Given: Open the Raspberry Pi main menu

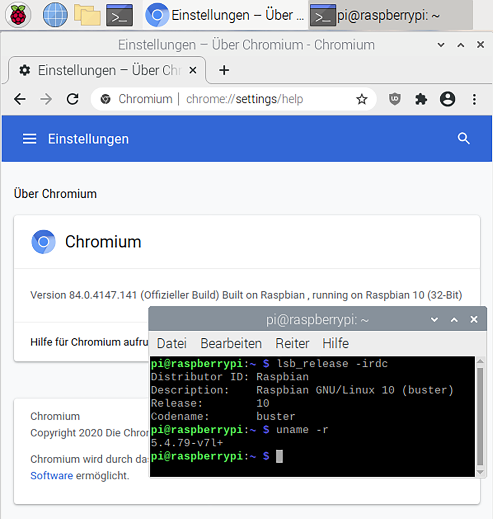Looking at the screenshot, I should (18, 15).
